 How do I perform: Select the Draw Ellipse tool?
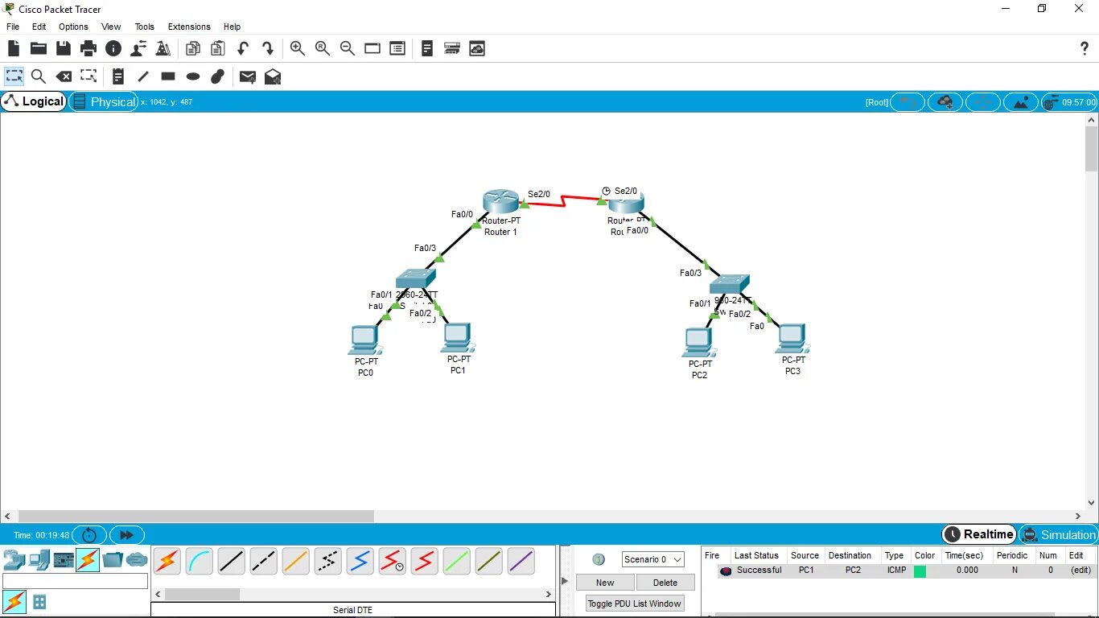(193, 76)
